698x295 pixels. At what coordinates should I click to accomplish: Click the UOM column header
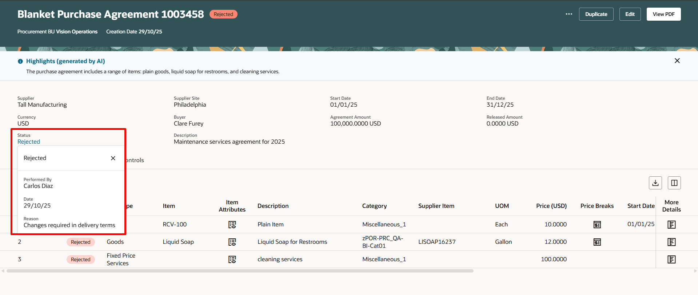[502, 206]
